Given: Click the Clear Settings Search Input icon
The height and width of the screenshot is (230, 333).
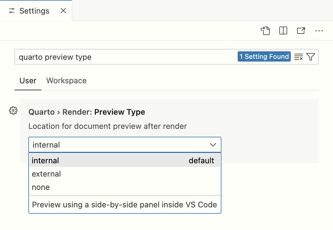Looking at the screenshot, I should (298, 56).
